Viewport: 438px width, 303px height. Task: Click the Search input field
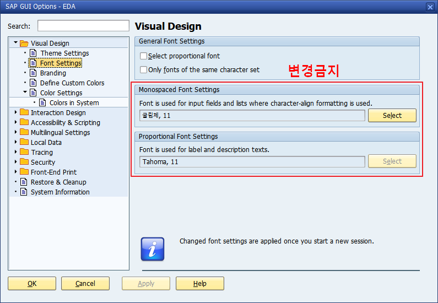(83, 26)
